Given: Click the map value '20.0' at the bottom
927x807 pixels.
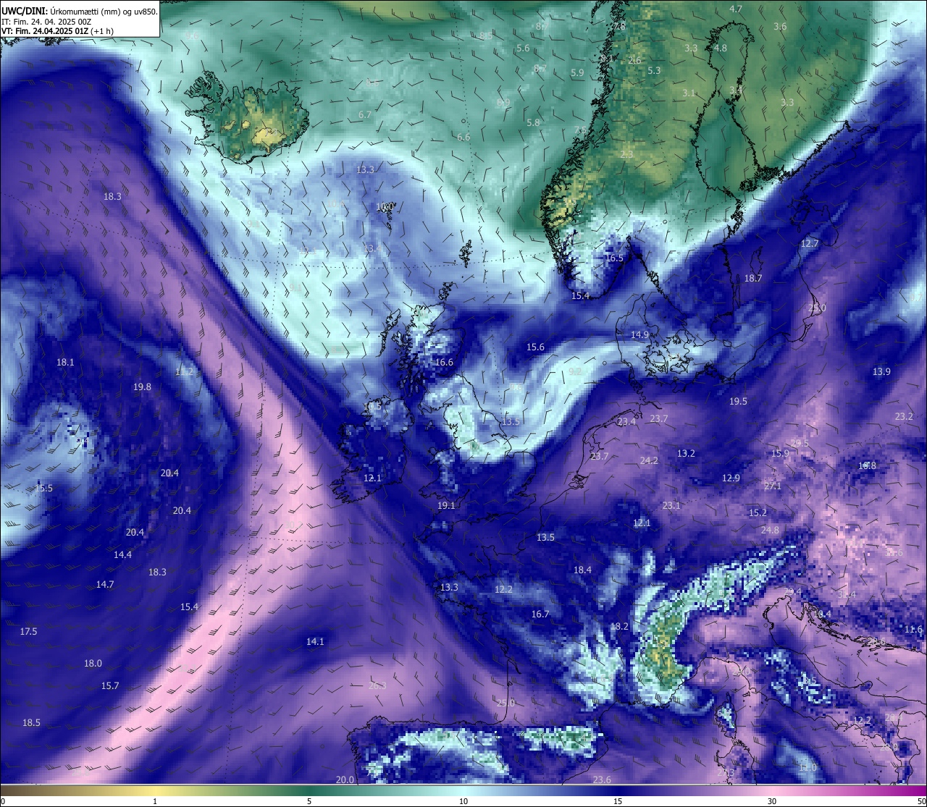Looking at the screenshot, I should [x=345, y=780].
